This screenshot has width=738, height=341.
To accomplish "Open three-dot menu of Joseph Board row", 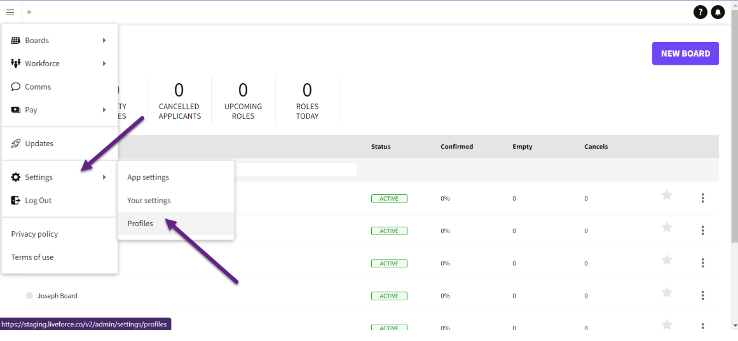I will tap(702, 295).
